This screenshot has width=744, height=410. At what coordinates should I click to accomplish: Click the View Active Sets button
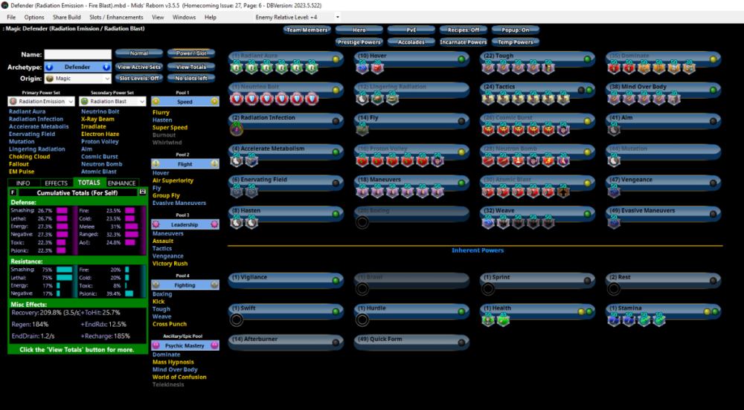(139, 67)
